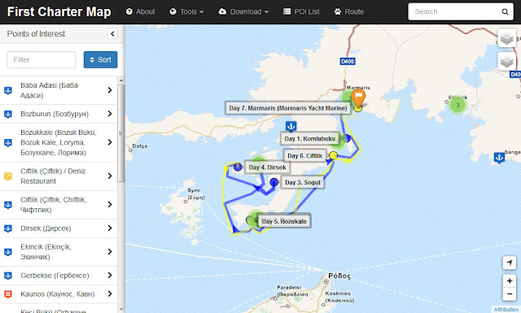The width and height of the screenshot is (521, 313).
Task: Click anchor icon beside Baba Adasi
Action: point(8,90)
